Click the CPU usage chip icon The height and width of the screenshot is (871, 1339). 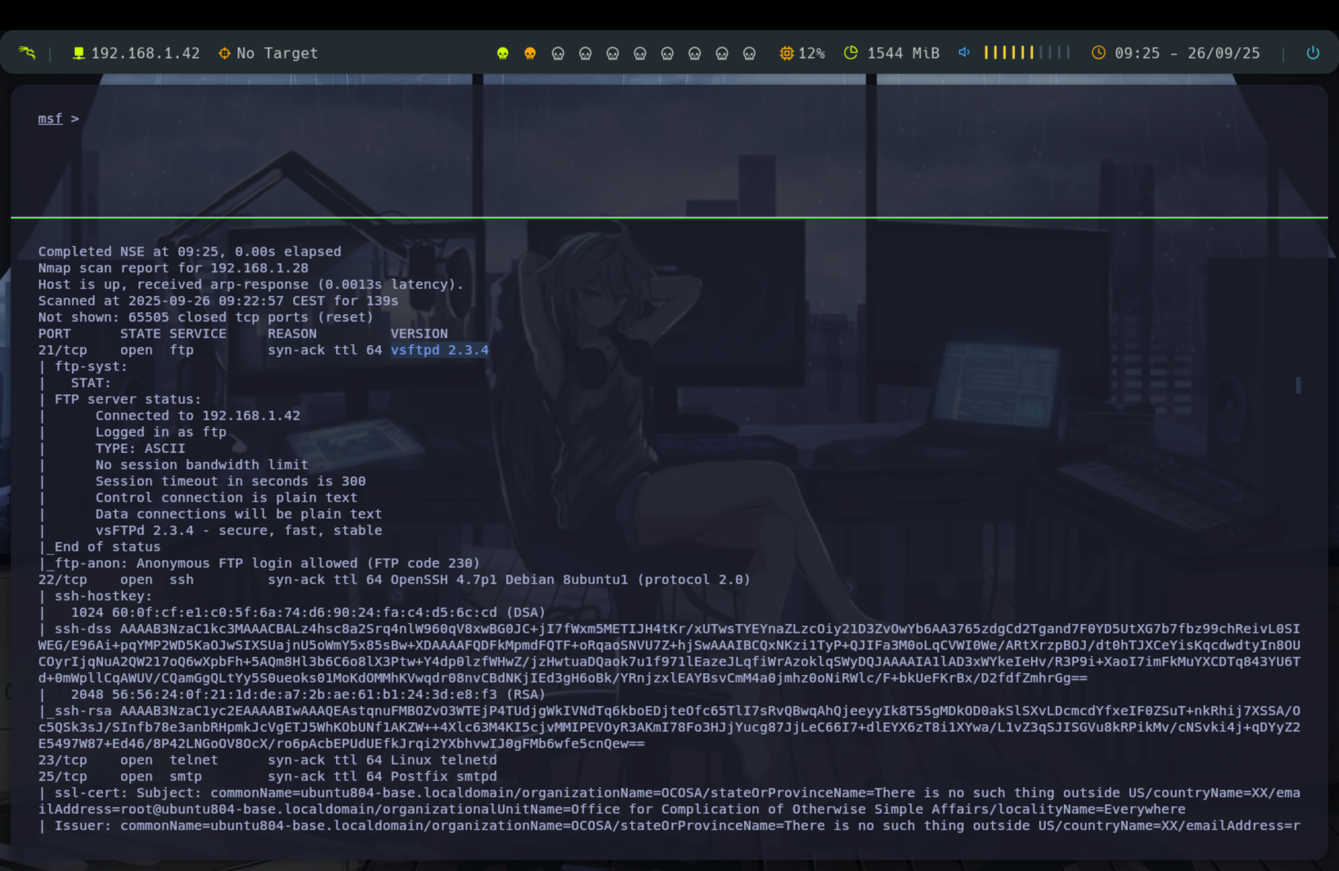click(786, 53)
